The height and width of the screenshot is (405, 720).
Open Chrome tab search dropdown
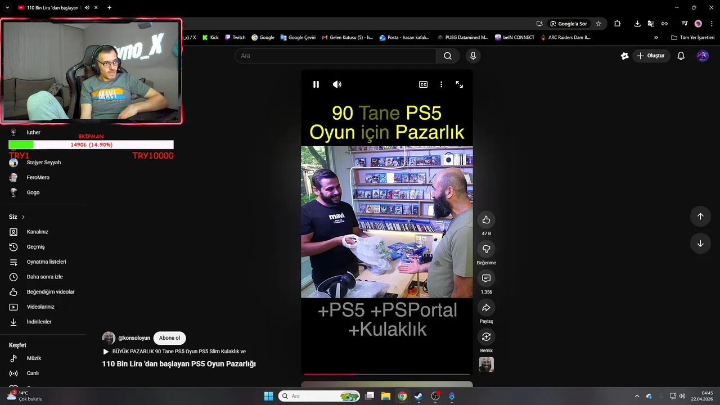7,8
